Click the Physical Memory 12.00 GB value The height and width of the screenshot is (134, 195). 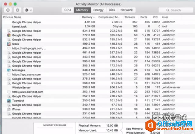pyautogui.click(x=112, y=125)
